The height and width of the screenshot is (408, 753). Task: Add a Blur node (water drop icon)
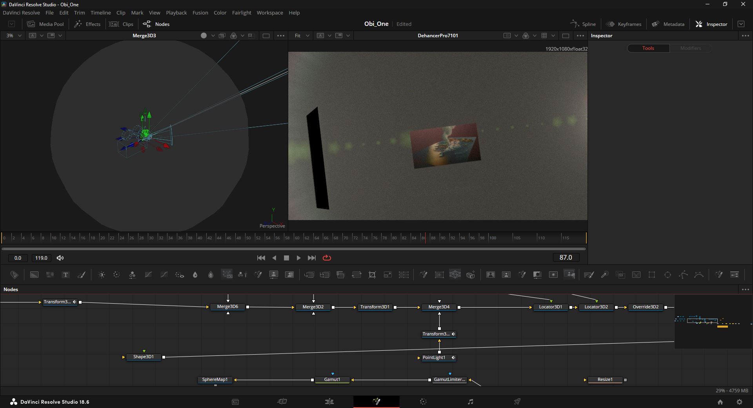pos(195,275)
